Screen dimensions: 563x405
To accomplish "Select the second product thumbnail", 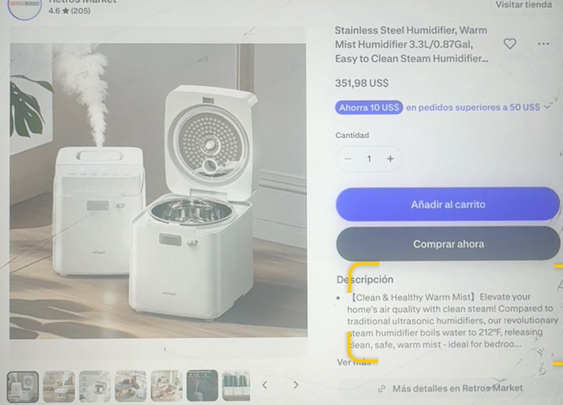I will pyautogui.click(x=59, y=386).
